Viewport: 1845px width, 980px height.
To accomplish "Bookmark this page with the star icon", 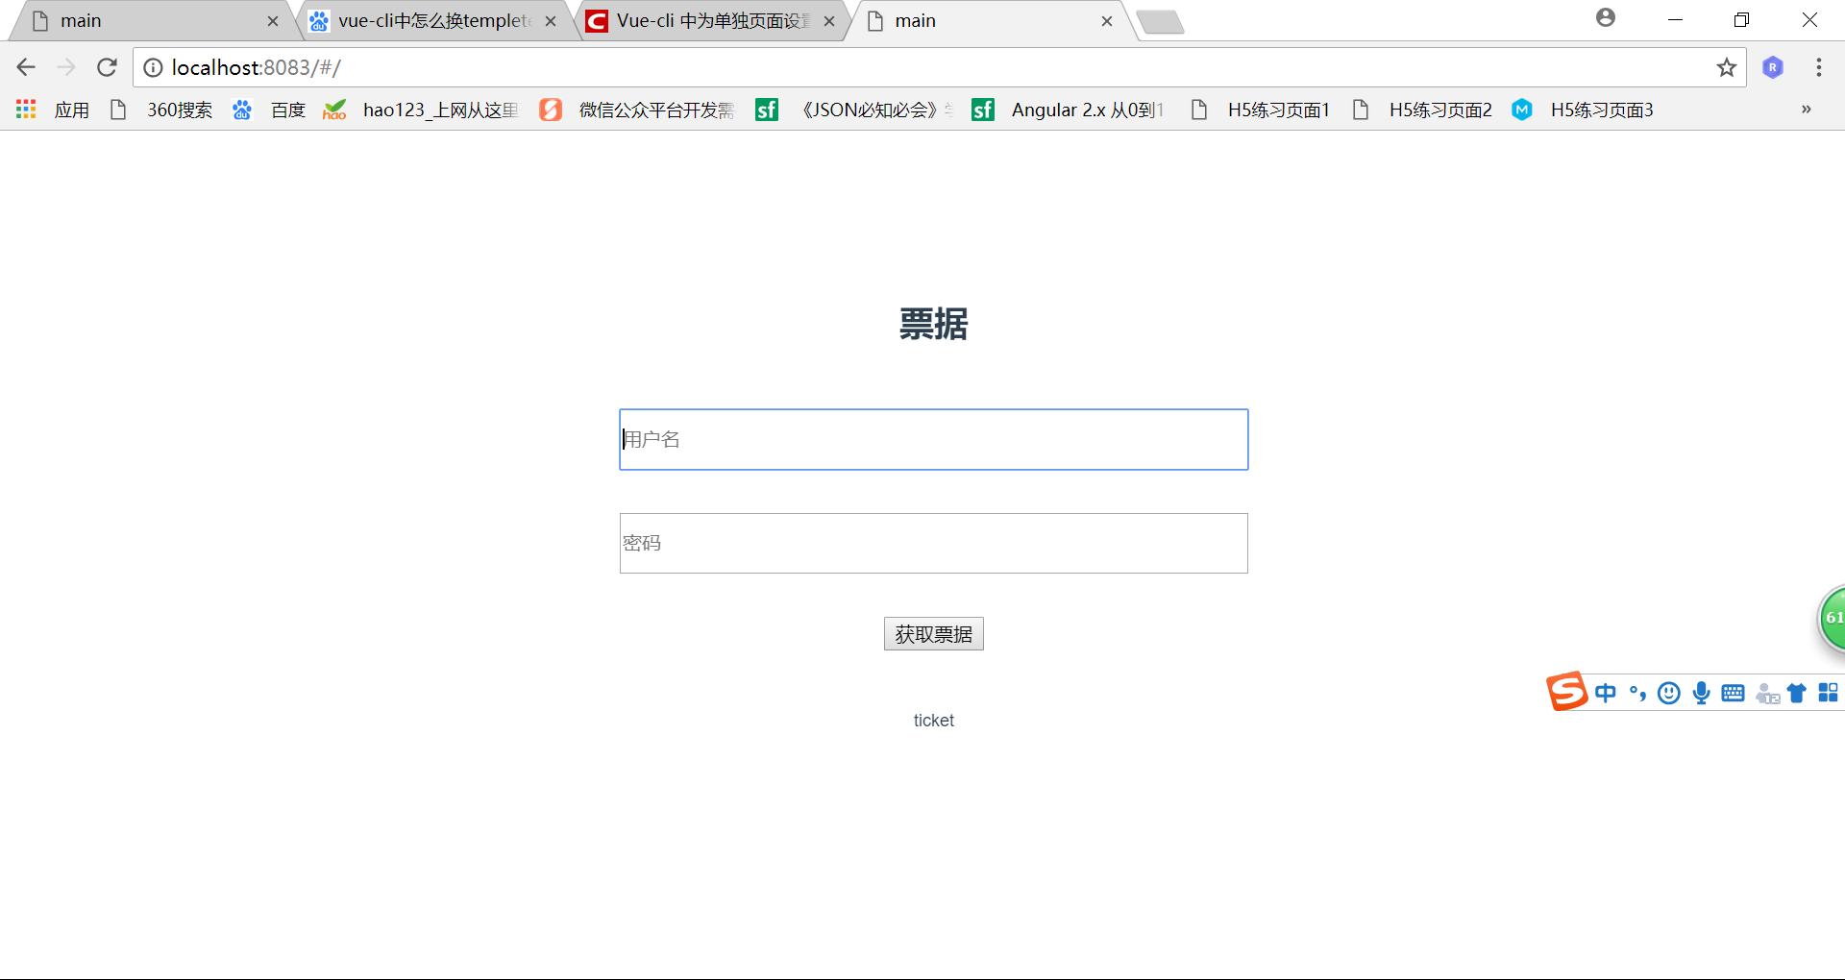I will click(x=1726, y=67).
